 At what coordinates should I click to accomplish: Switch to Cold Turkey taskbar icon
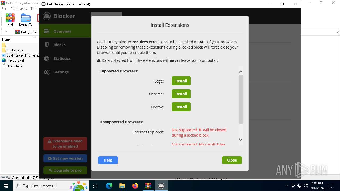[161, 186]
